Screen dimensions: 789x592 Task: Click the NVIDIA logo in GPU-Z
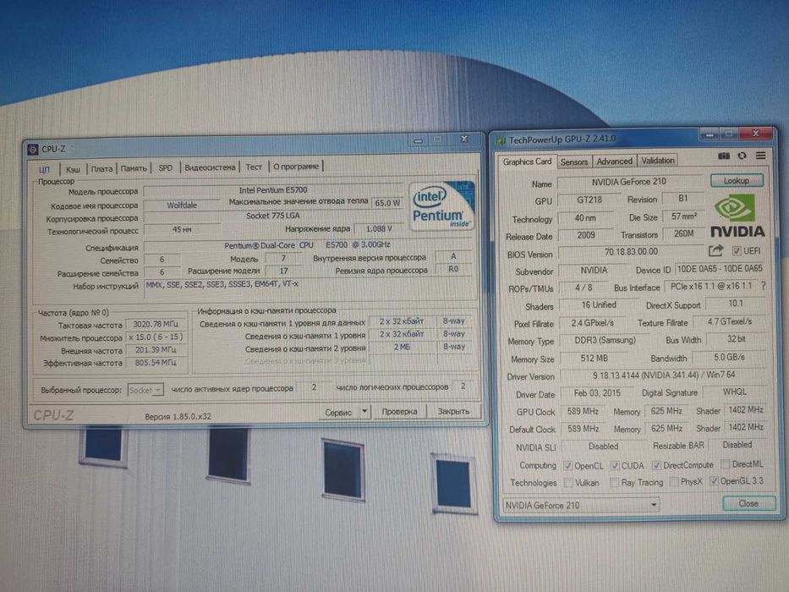pyautogui.click(x=737, y=217)
